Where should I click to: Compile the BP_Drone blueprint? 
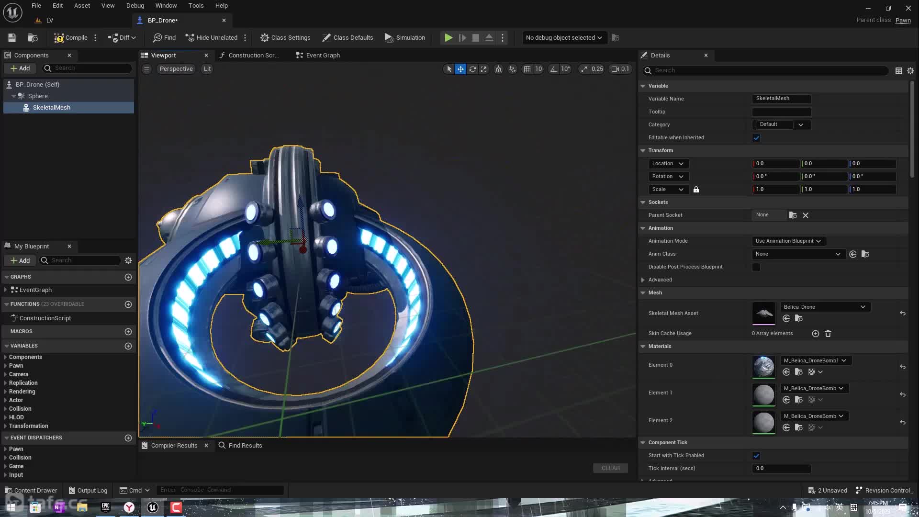tap(71, 38)
